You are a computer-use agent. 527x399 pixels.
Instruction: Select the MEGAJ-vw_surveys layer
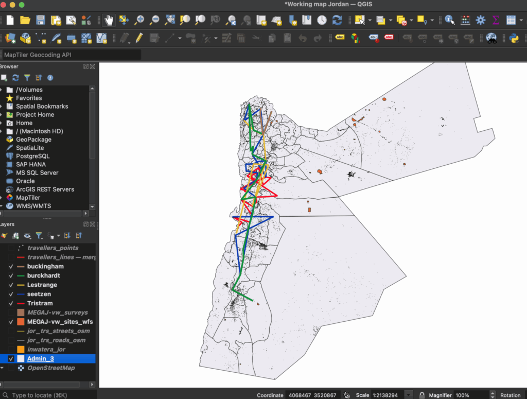click(x=58, y=313)
